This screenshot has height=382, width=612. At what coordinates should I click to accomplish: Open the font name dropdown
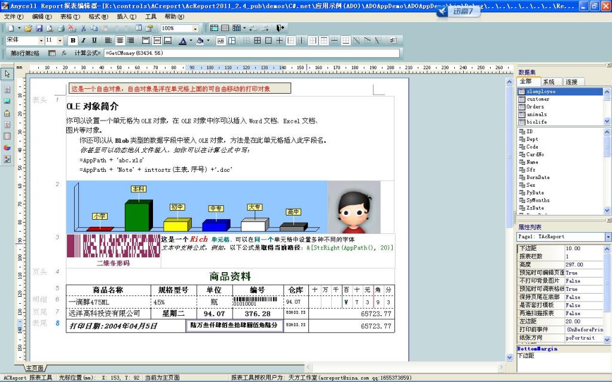40,40
